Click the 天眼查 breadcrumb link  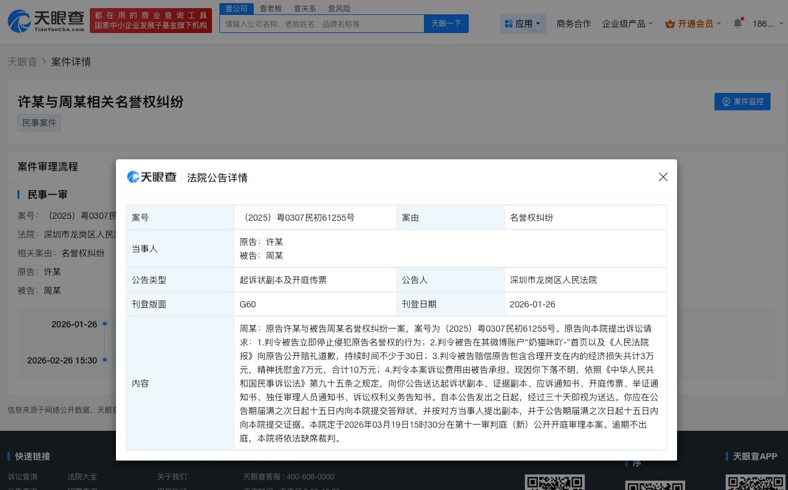(22, 62)
